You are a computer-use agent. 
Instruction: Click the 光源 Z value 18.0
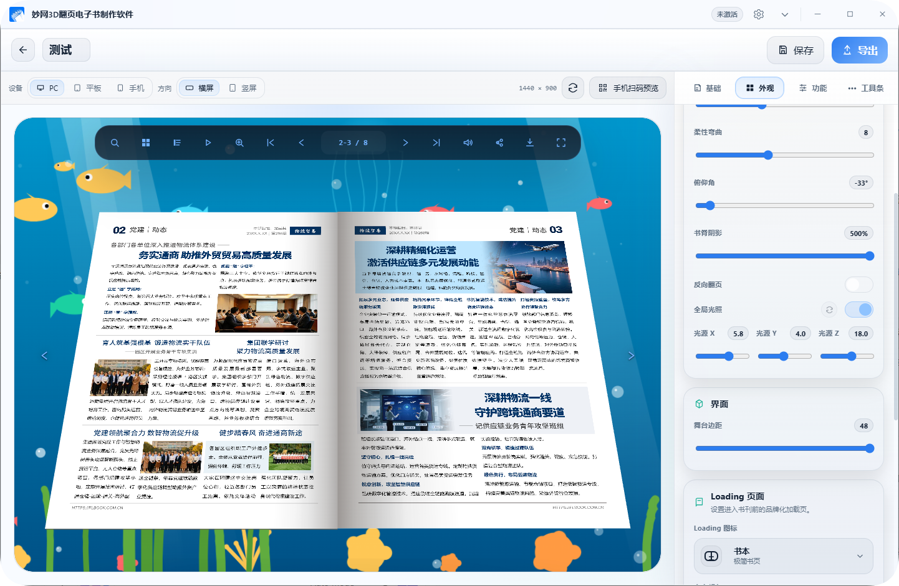coord(861,334)
